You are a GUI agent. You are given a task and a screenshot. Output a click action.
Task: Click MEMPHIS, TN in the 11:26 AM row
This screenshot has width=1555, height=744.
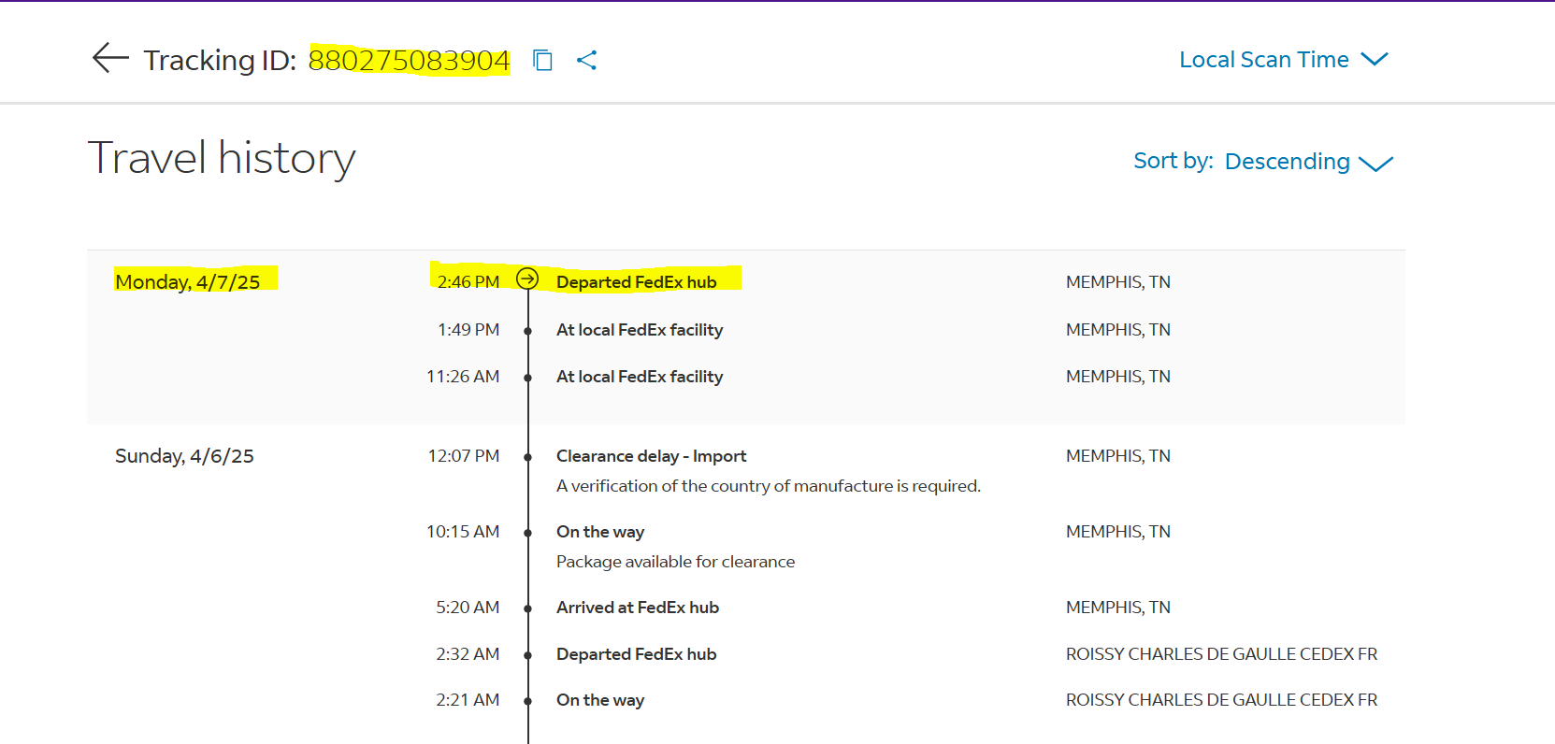(x=1118, y=376)
